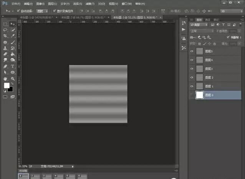Select the Crop tool
The image size is (245, 179).
click(x=5, y=36)
